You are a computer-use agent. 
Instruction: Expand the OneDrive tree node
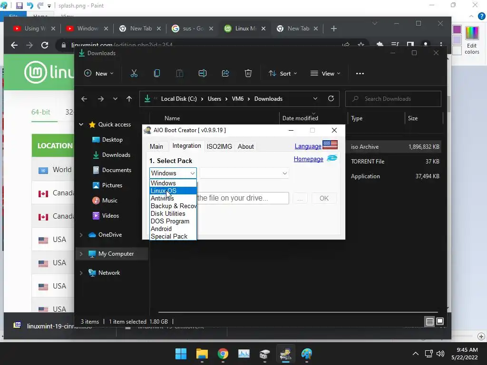click(81, 235)
